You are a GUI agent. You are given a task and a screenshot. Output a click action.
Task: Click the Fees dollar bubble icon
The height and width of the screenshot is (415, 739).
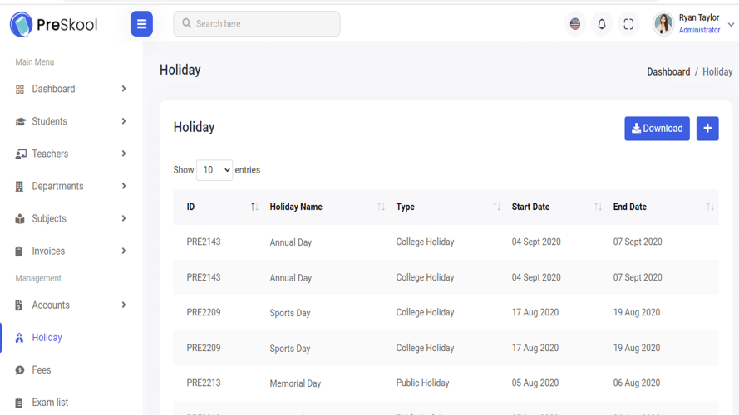19,370
